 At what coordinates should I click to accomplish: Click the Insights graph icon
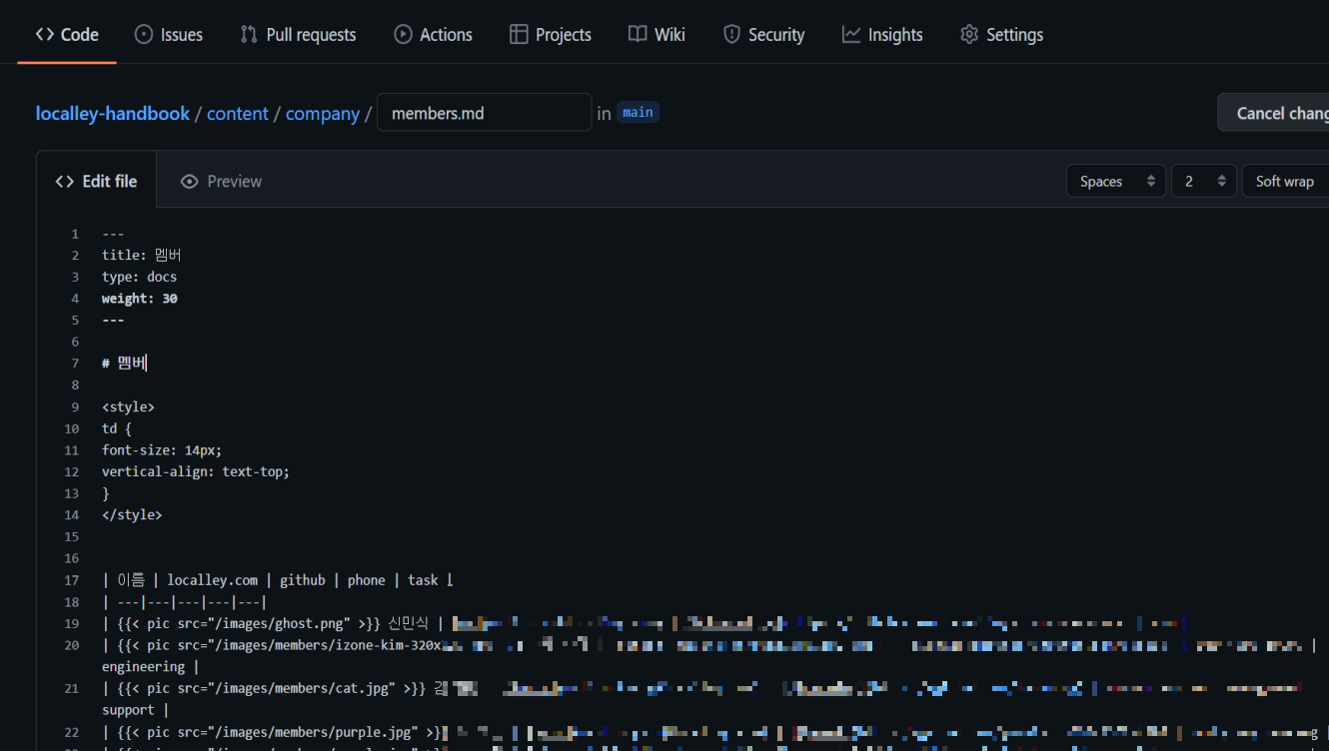[851, 35]
